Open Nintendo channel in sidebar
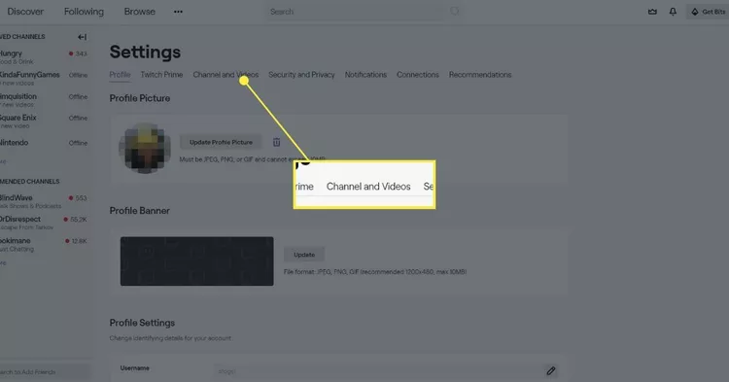The width and height of the screenshot is (729, 382). (x=44, y=143)
